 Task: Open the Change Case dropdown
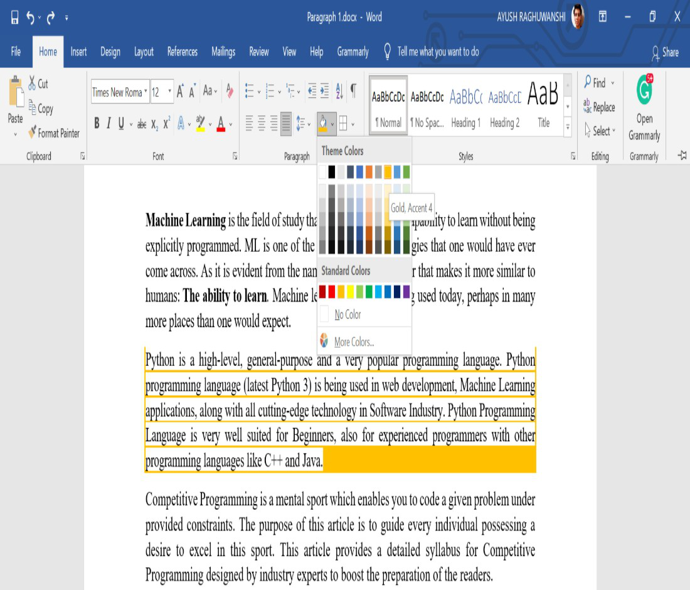[x=210, y=91]
